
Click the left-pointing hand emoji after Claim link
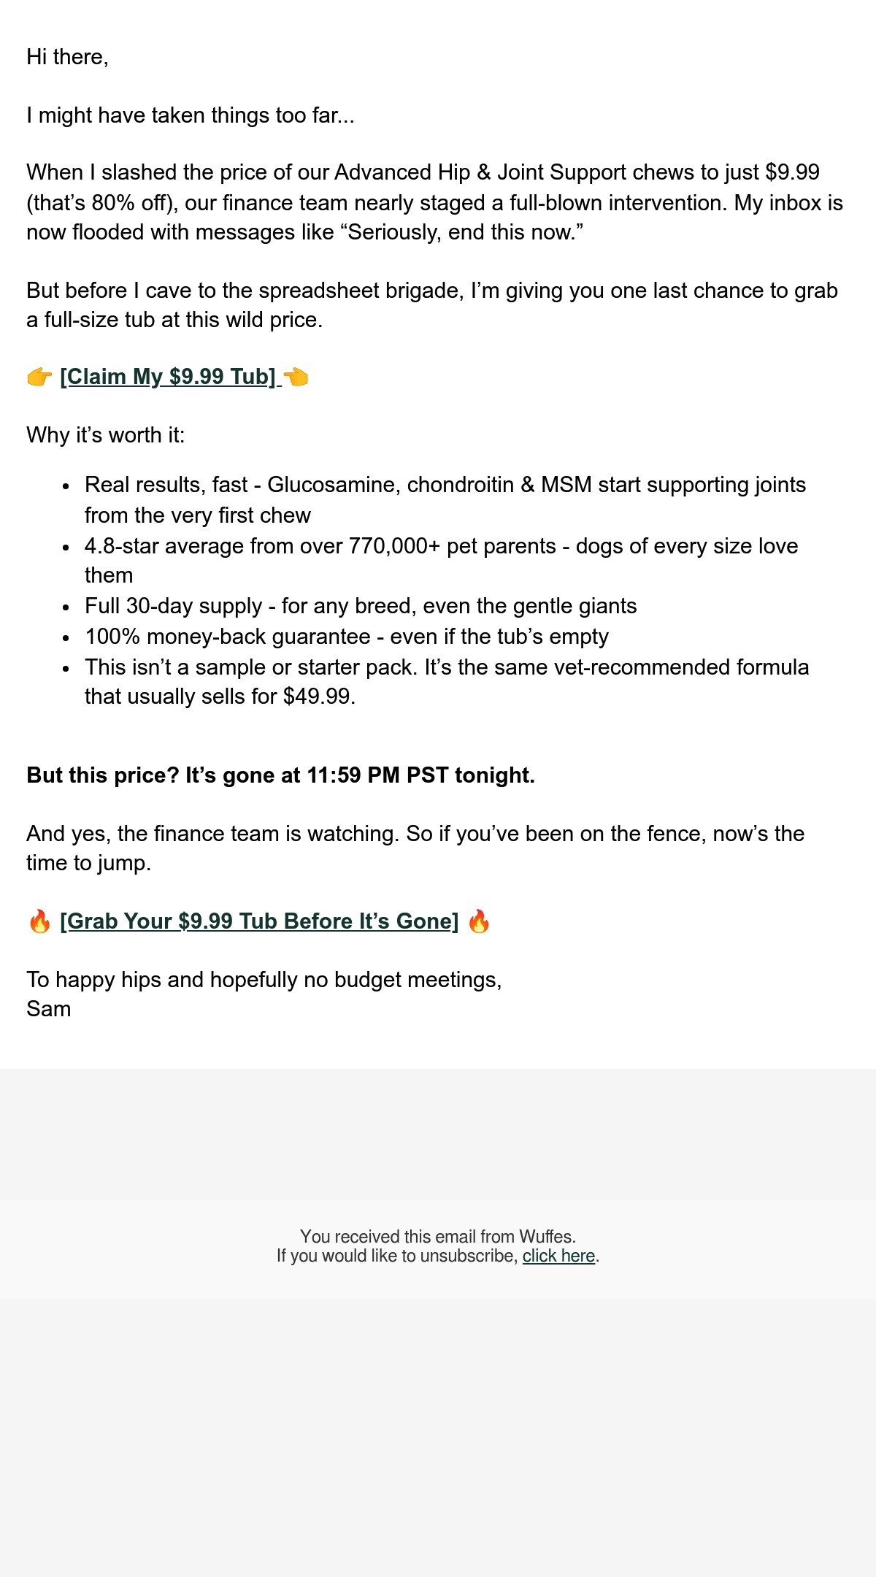click(x=296, y=377)
